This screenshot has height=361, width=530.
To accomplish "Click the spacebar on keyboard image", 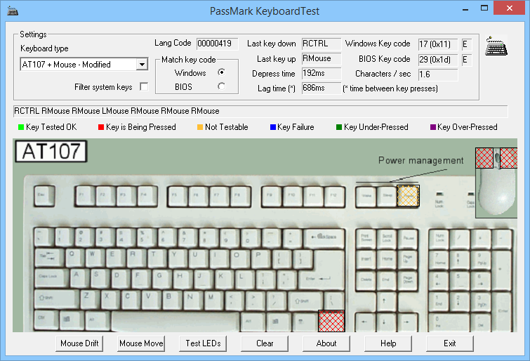I will [x=175, y=321].
